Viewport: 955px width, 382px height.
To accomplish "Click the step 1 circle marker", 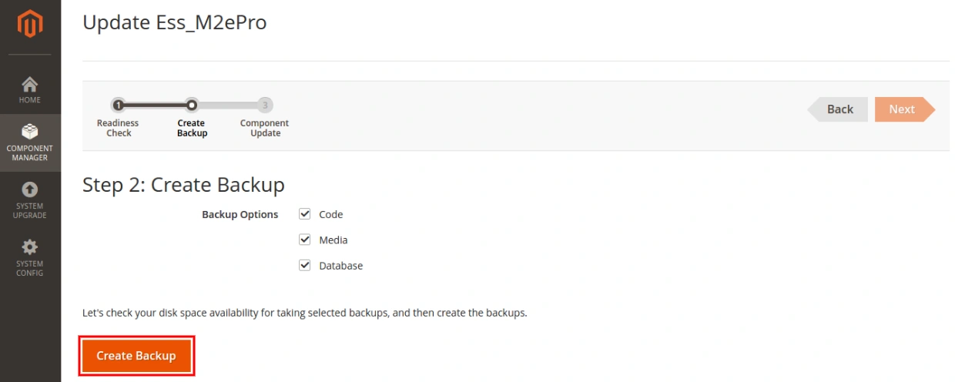I will [x=118, y=105].
